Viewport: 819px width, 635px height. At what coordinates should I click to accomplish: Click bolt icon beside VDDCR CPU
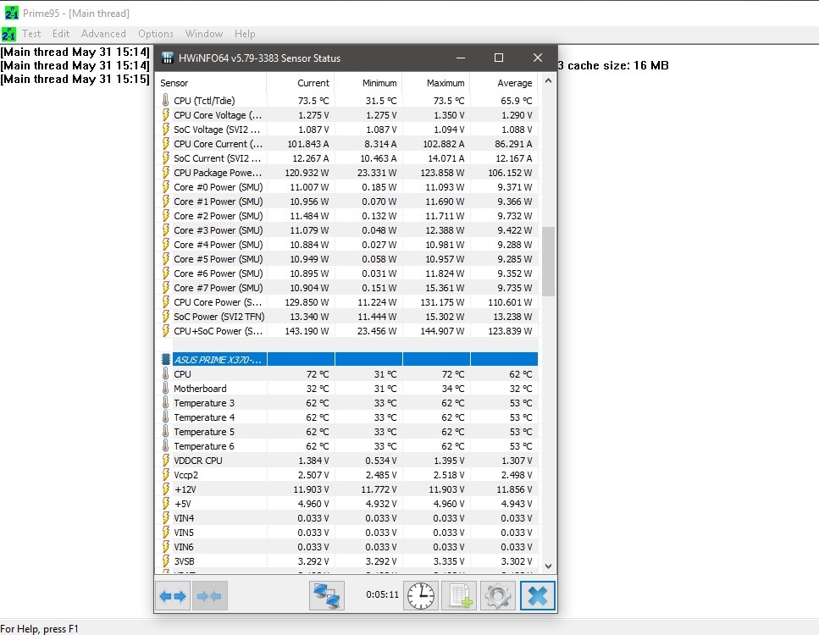tap(165, 460)
